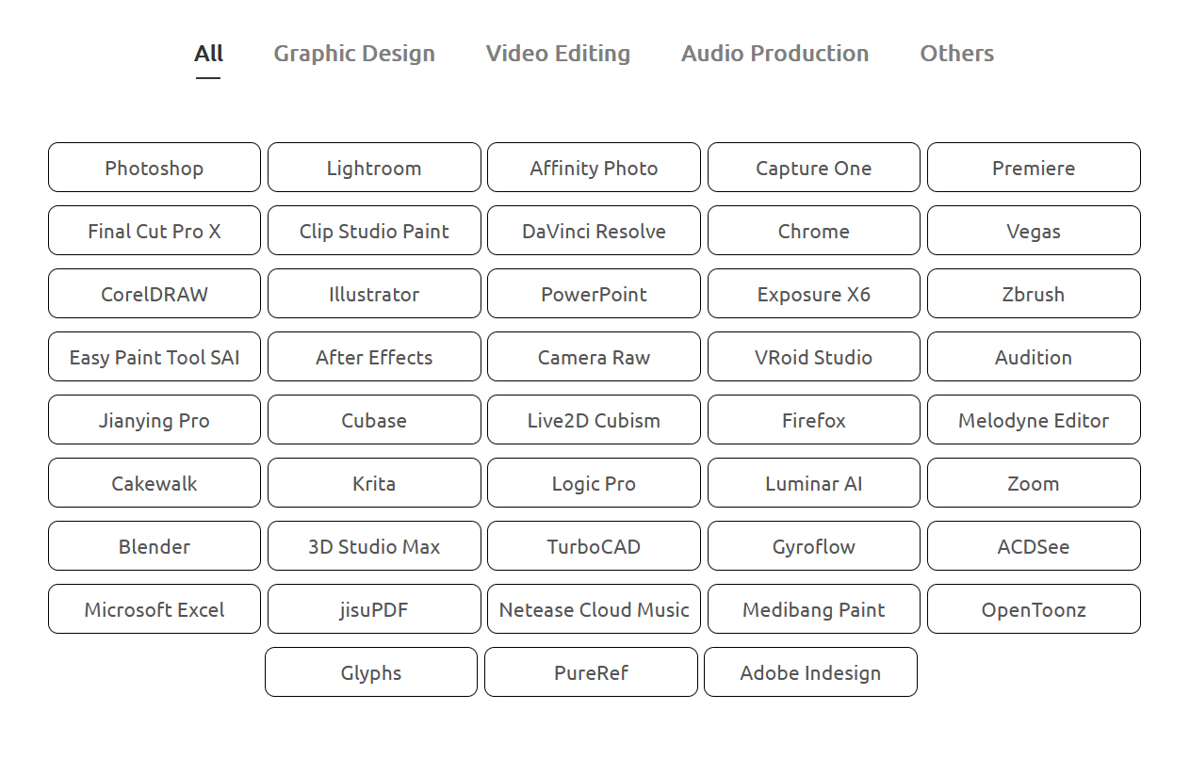
Task: Select the Vegas button
Action: 1034,231
